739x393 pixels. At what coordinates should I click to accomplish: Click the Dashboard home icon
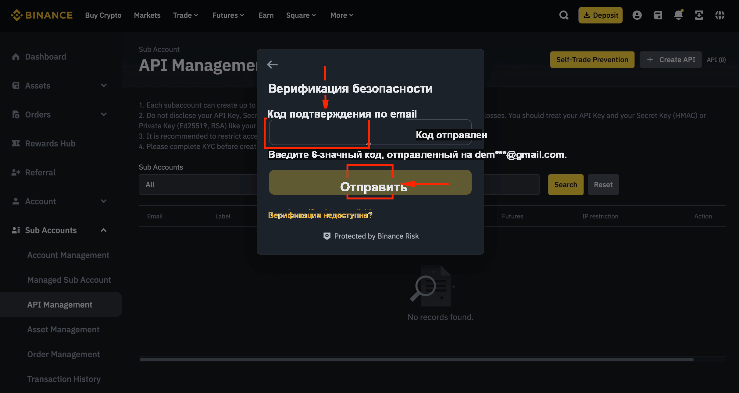[16, 57]
